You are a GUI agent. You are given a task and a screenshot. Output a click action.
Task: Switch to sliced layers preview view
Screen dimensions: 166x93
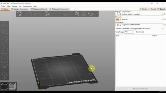pyautogui.click(x=12, y=86)
